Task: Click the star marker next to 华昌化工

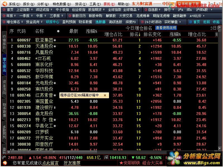Action: point(55,126)
